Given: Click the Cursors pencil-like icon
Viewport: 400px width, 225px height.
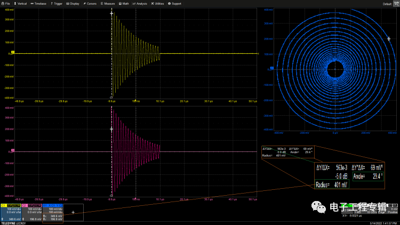Looking at the screenshot, I should (x=84, y=4).
